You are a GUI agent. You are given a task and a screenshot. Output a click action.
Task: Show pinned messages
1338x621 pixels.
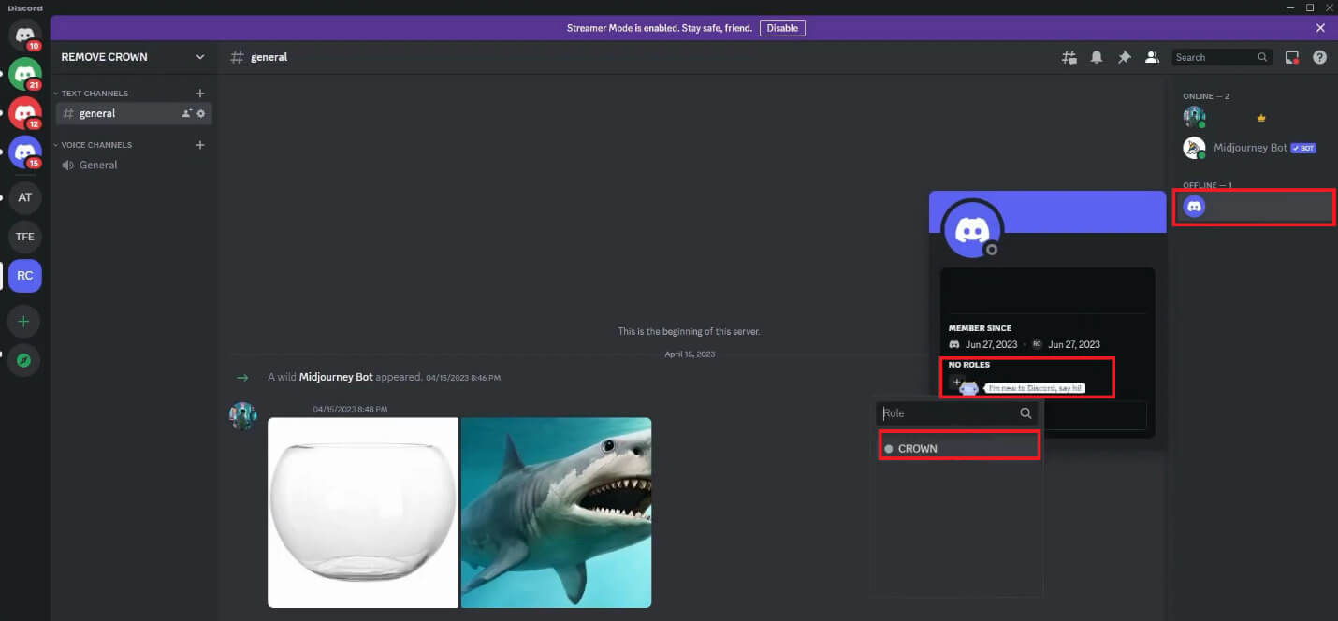(1125, 57)
